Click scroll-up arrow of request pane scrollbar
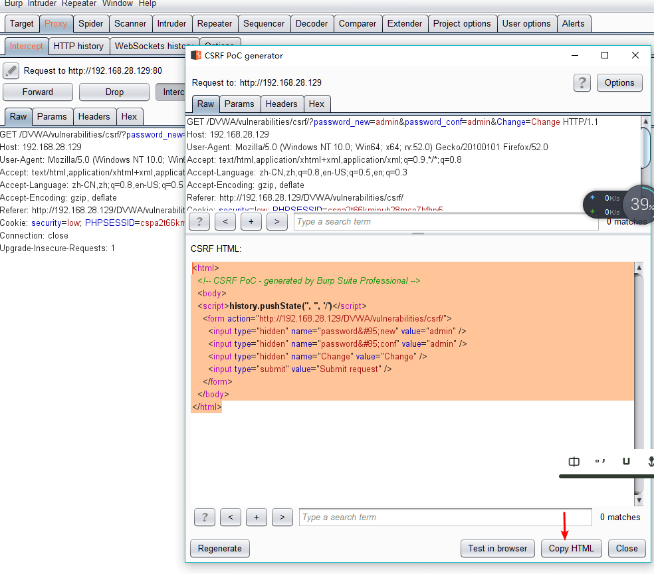 [645, 122]
